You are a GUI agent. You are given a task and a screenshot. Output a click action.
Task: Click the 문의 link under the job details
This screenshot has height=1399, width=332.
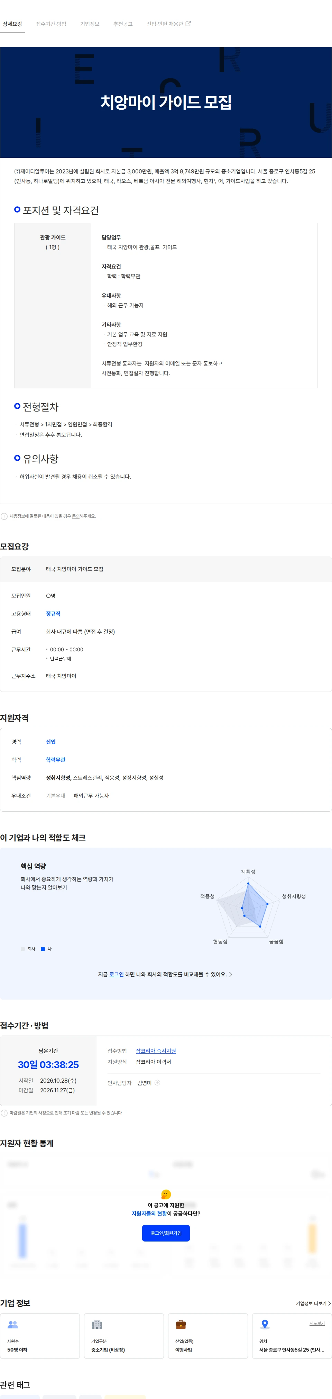point(76,516)
